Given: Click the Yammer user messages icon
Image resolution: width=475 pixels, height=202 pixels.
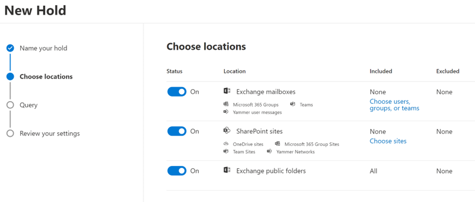Looking at the screenshot, I should click(226, 112).
